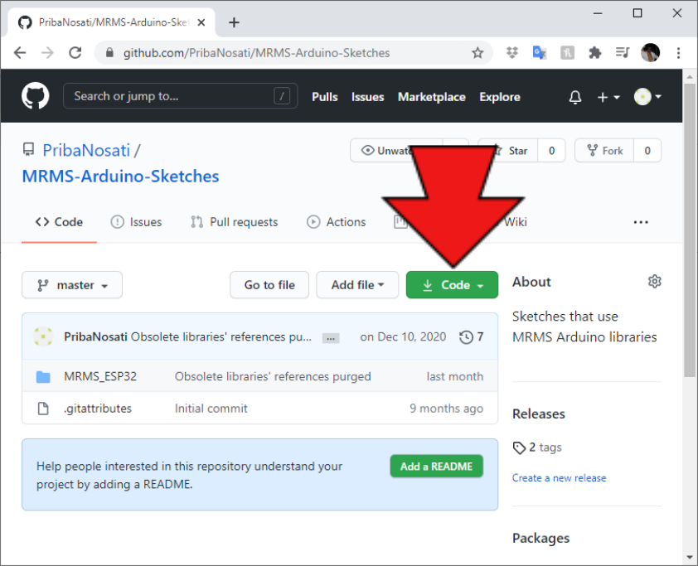Open the master branch dropdown
This screenshot has width=698, height=566.
coord(72,285)
